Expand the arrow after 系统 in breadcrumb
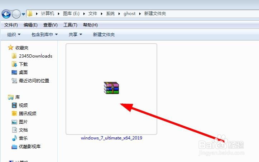 click(x=119, y=14)
